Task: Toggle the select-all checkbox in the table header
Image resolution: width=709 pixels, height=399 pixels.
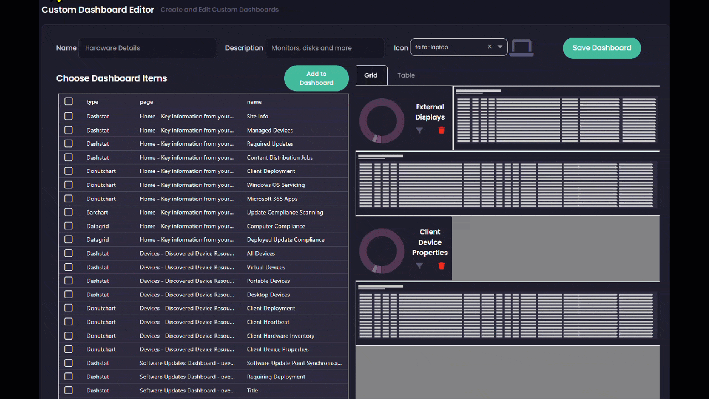Action: click(x=69, y=101)
